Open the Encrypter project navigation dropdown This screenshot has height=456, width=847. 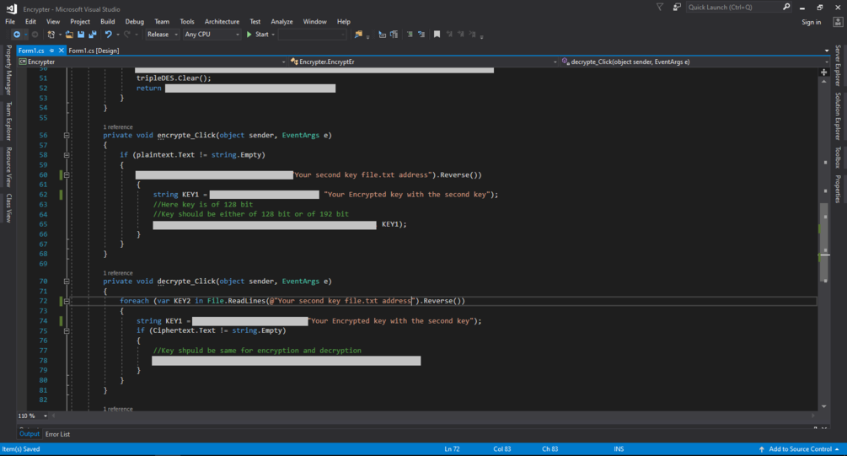point(152,62)
